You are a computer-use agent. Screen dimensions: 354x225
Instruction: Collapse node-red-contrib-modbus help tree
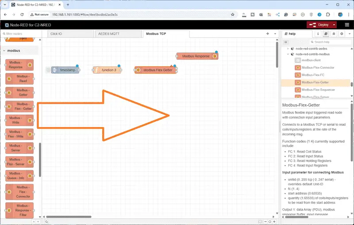tap(288, 54)
